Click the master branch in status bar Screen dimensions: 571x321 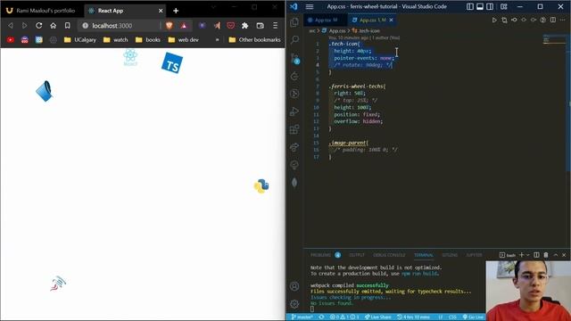(302, 317)
